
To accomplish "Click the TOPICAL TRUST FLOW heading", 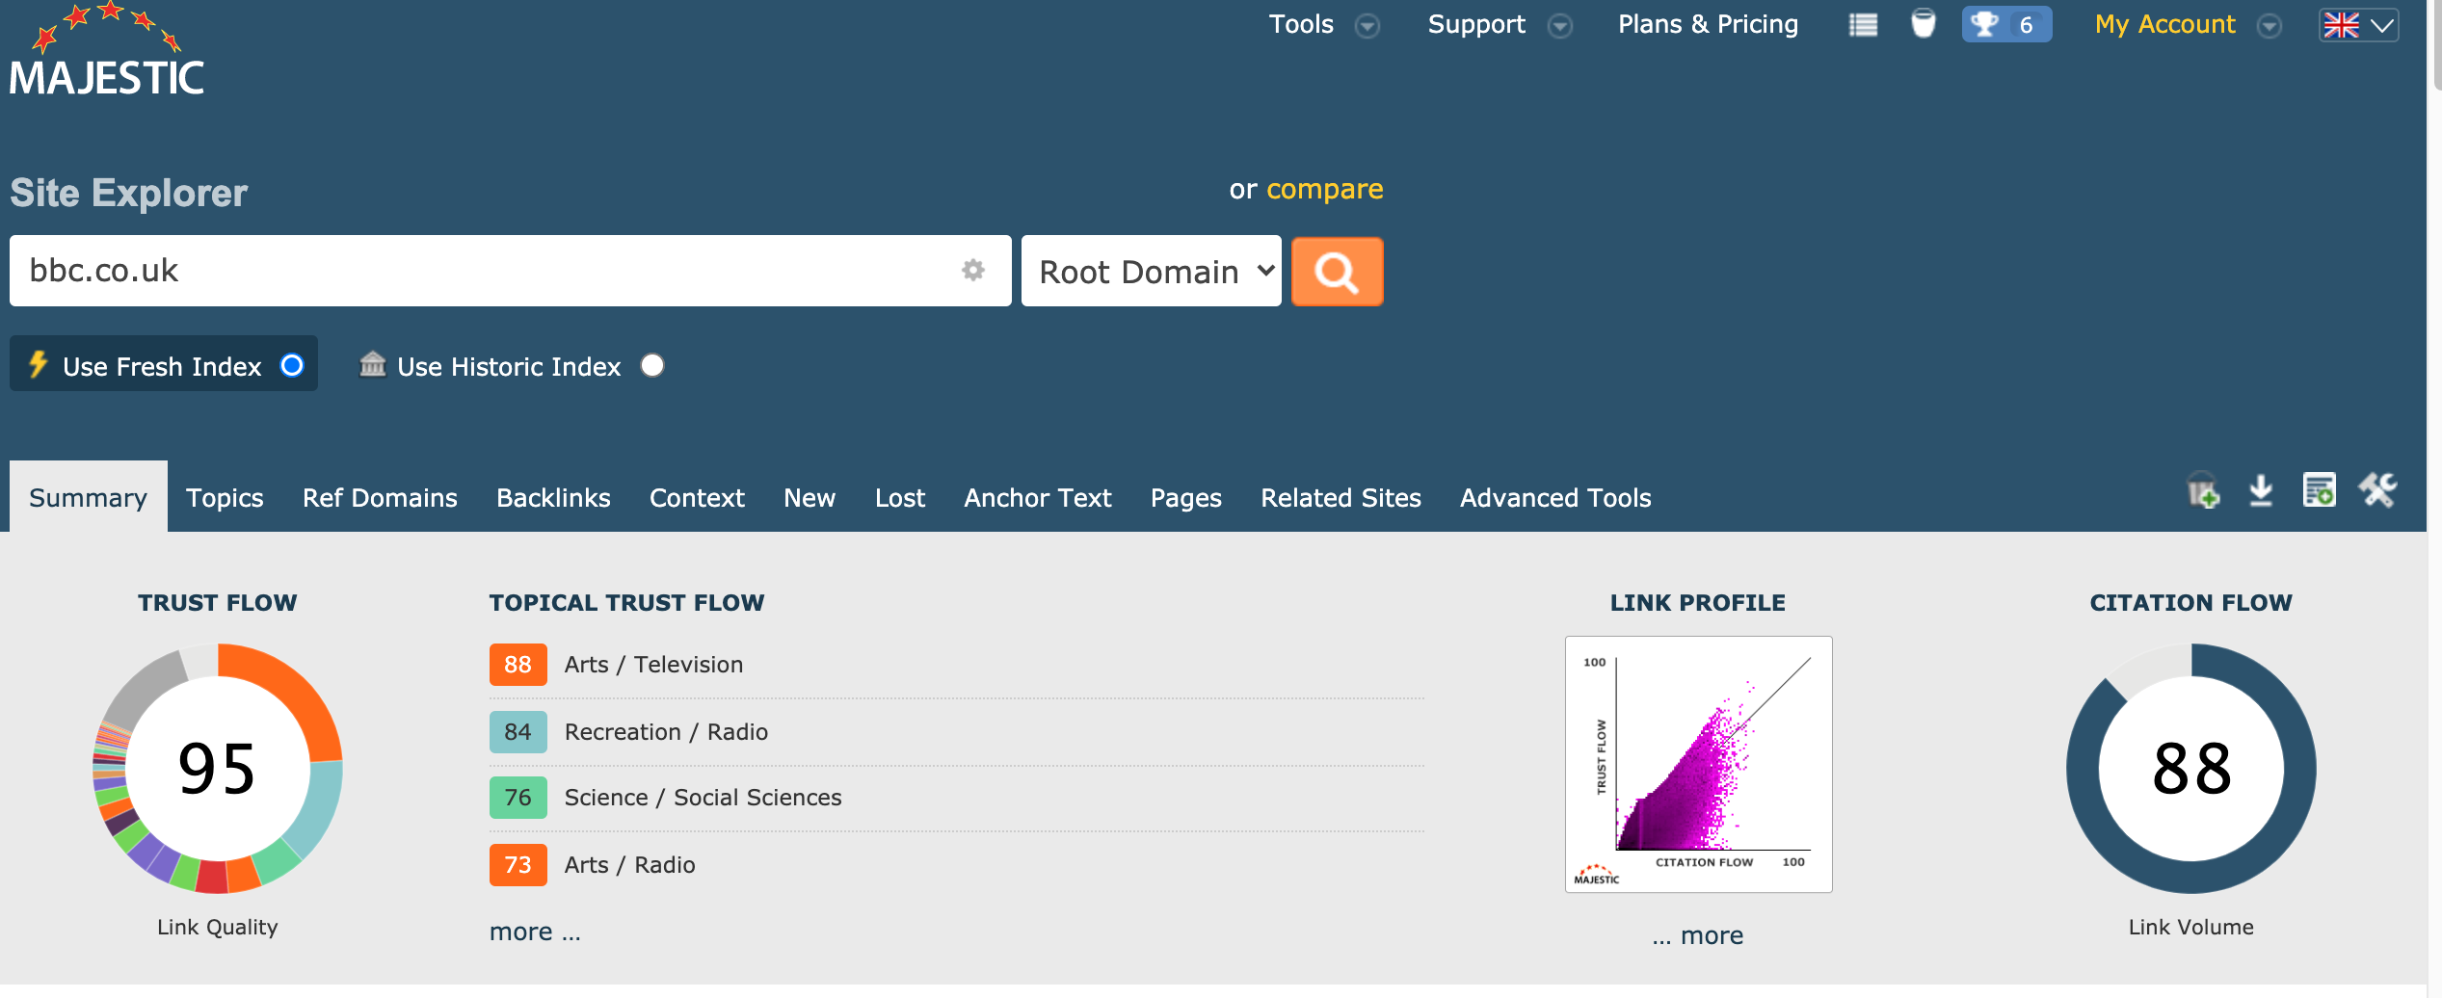I will pyautogui.click(x=626, y=603).
